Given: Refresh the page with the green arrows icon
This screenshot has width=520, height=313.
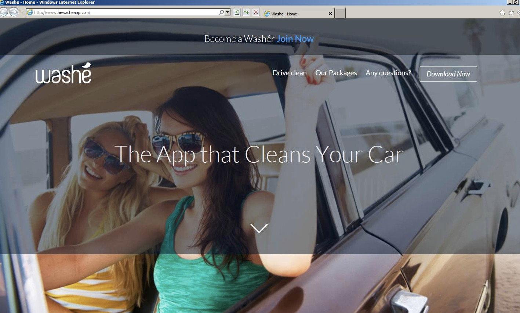Looking at the screenshot, I should [x=246, y=12].
